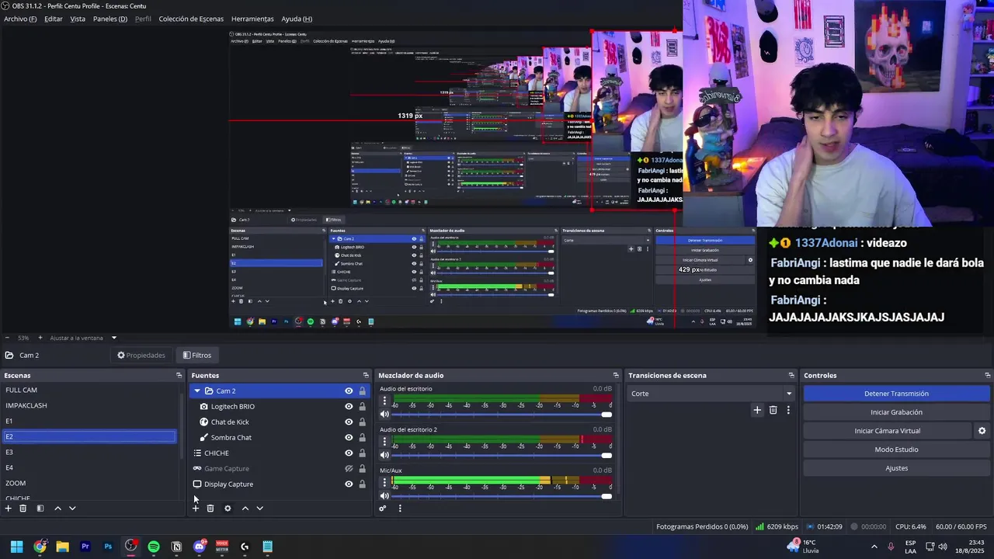Viewport: 994px width, 559px height.
Task: Zoom out the preview with the minus icon
Action: tap(8, 338)
